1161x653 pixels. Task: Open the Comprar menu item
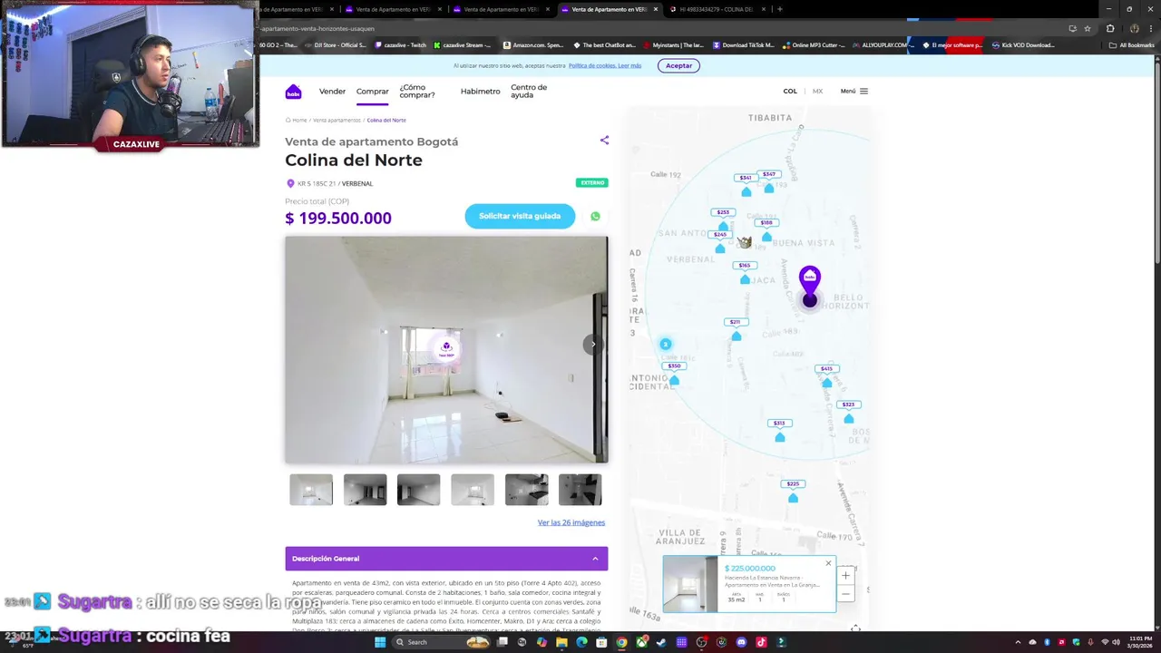[372, 92]
